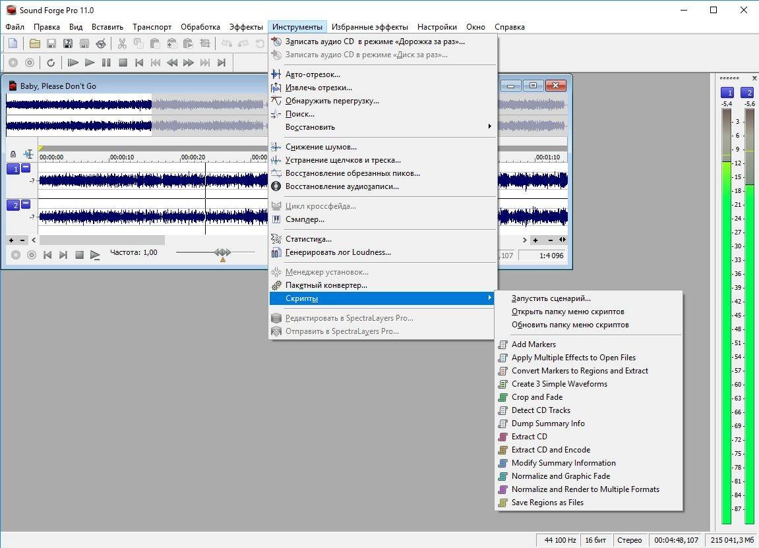Click the Open folder toolbar icon
The height and width of the screenshot is (548, 759).
tap(34, 43)
